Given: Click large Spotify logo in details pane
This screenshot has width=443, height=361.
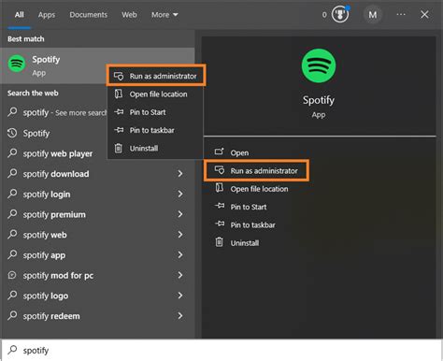Looking at the screenshot, I should 319,65.
